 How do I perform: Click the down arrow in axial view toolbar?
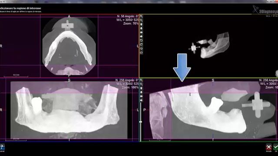141,29
